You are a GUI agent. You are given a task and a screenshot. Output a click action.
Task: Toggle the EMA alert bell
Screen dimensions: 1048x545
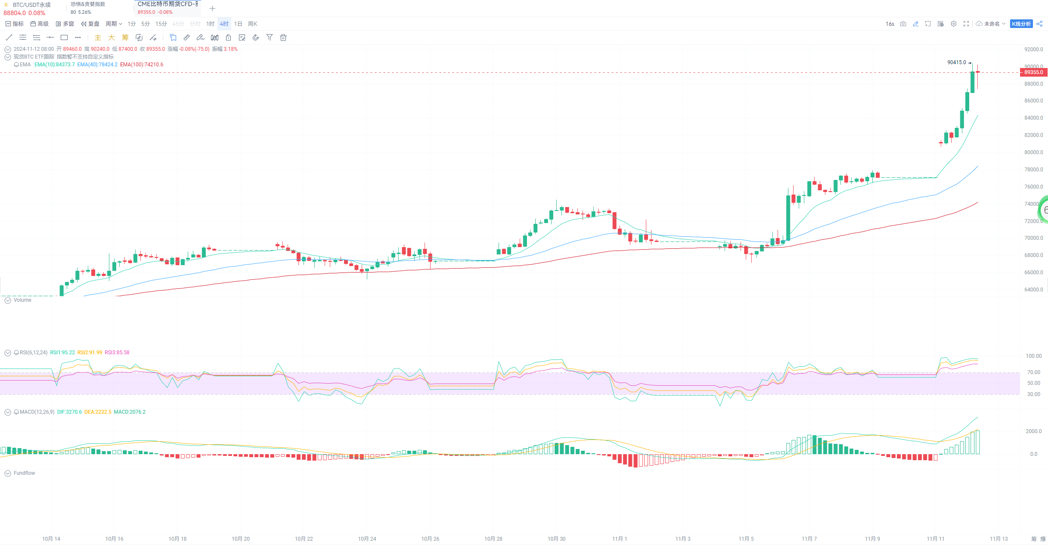click(x=16, y=65)
